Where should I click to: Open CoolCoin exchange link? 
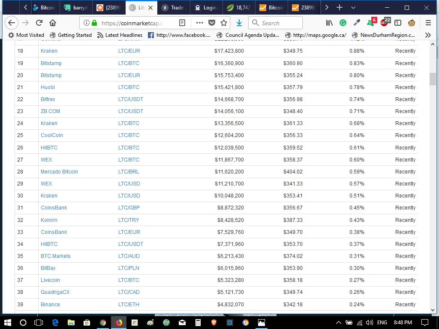[52, 135]
